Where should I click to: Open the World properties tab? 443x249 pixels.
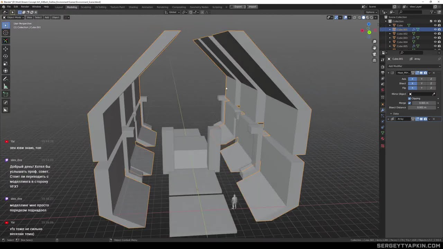click(382, 90)
